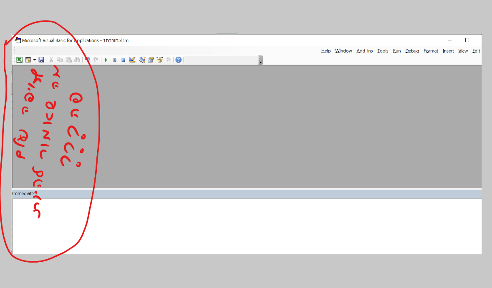Click the Undo arrow icon

pos(88,60)
